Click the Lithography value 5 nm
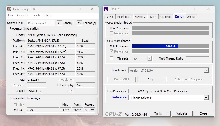Screen dimensions: 220x126 coord(86,85)
